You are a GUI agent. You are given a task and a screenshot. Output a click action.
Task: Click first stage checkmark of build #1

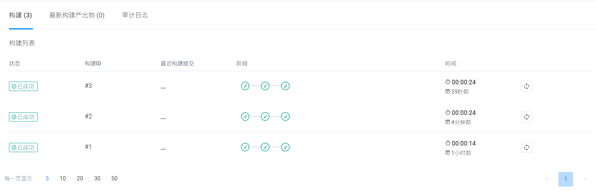pos(245,147)
